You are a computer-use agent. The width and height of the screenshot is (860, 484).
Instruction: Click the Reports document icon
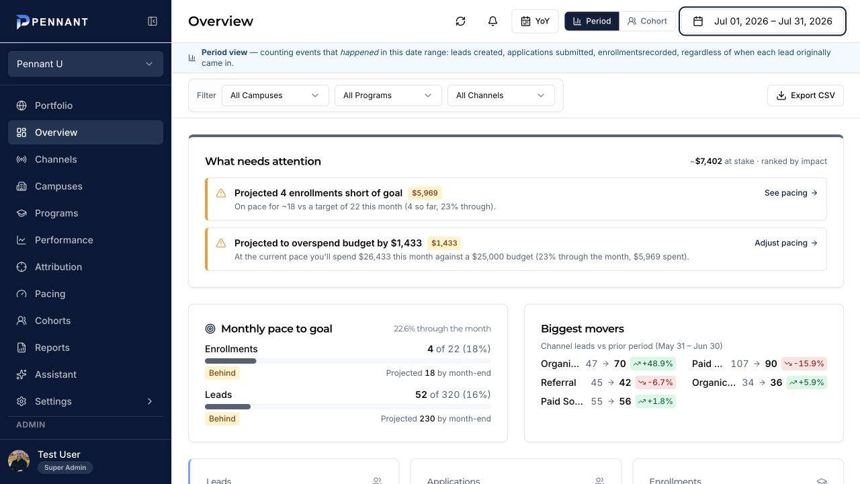(x=21, y=348)
